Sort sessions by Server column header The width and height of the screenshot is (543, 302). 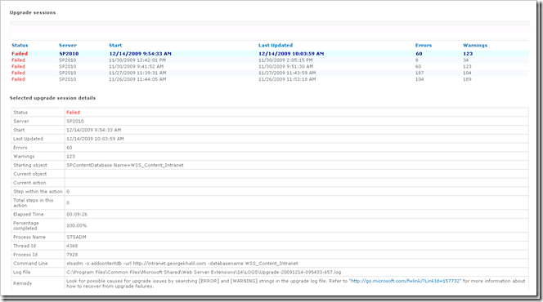click(x=68, y=45)
